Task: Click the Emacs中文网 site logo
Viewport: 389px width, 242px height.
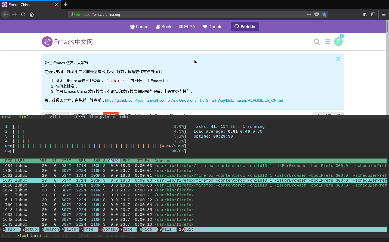Action: pos(67,42)
